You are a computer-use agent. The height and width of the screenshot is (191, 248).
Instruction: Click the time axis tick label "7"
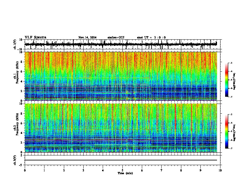162,170
